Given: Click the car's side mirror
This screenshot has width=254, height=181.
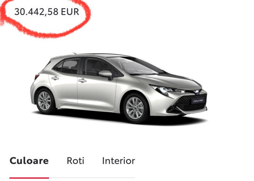Looking at the screenshot, I should [x=106, y=75].
